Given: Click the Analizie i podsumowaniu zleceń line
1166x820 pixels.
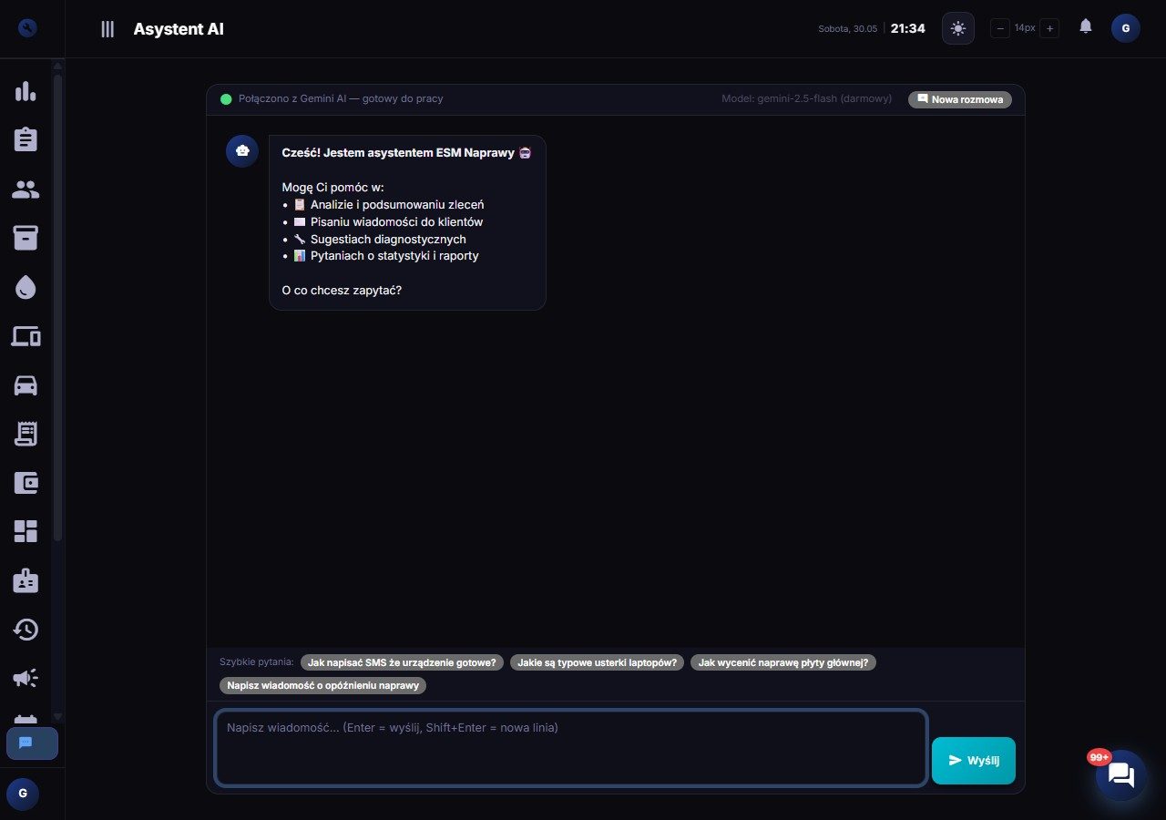Looking at the screenshot, I should point(389,205).
